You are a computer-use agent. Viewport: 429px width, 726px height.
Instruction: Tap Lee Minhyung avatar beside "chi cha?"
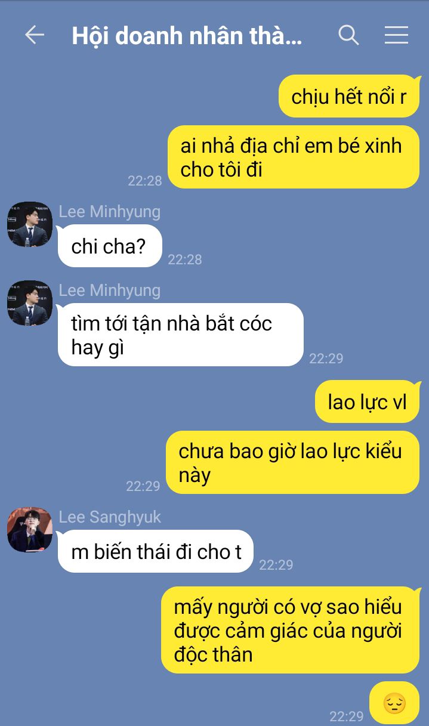(x=30, y=224)
